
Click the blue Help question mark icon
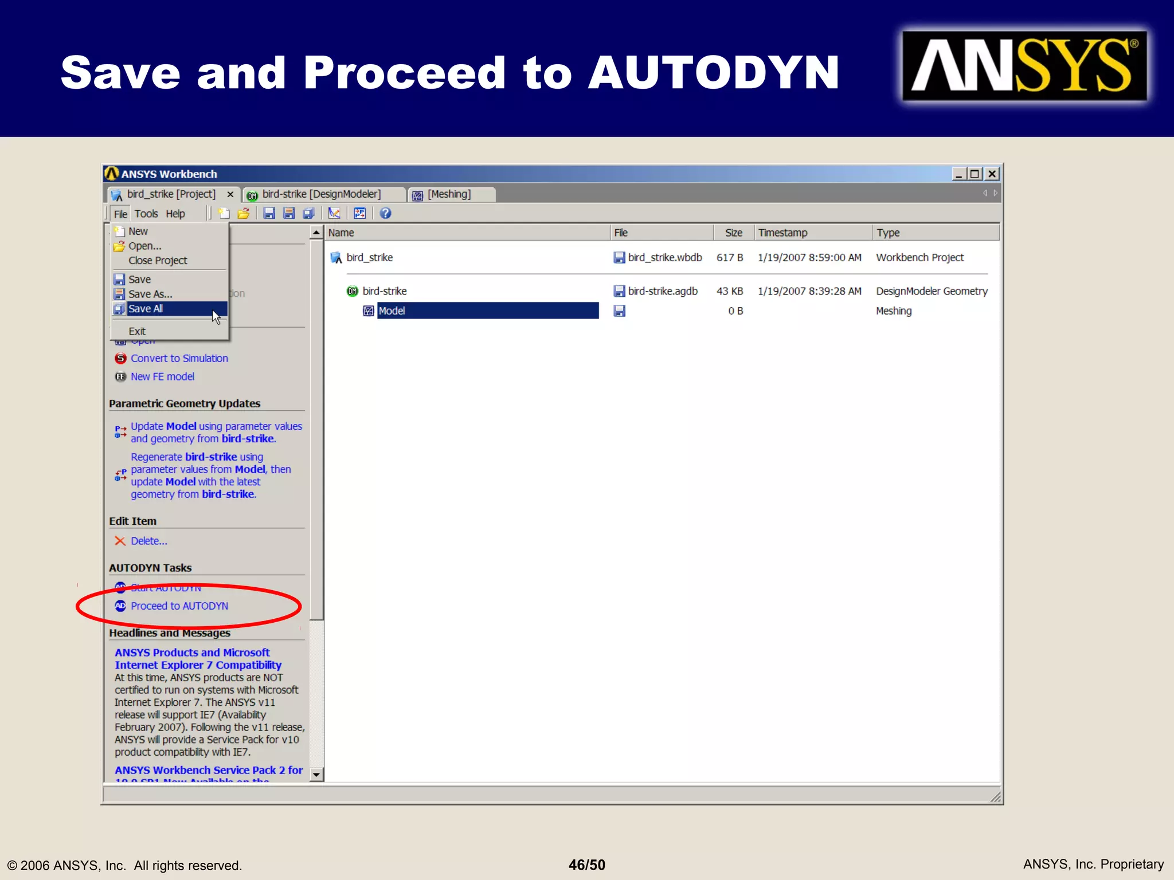(x=386, y=213)
